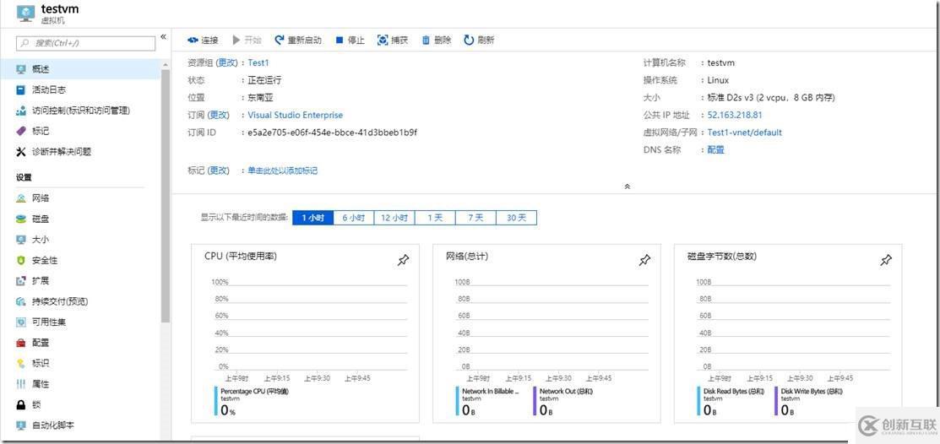Screen dimensions: 940x444
Task: Click the 扩展 extensions icon in the sidebar
Action: [21, 281]
